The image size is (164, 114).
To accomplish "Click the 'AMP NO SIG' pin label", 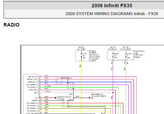I will 33,77.
